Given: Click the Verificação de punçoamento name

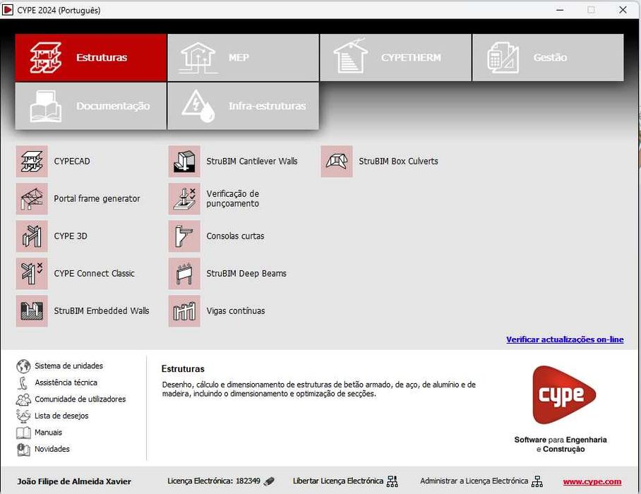Looking at the screenshot, I should click(232, 198).
